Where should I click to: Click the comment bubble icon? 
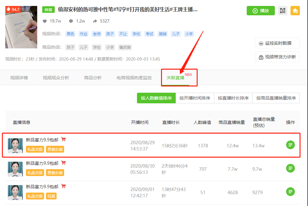coord(71,21)
